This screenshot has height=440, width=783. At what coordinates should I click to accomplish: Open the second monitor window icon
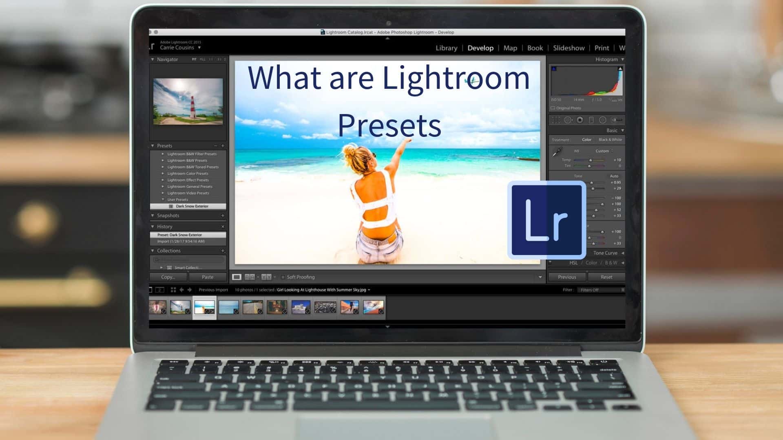(x=160, y=290)
